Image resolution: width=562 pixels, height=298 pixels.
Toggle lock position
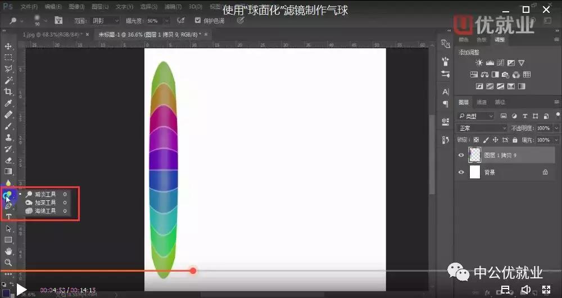pos(495,140)
